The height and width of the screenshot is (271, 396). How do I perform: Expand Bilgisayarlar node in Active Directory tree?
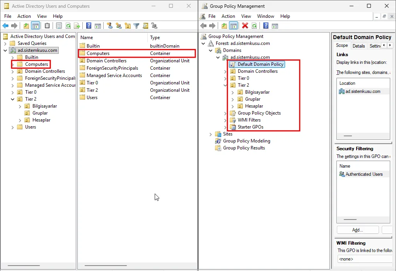pos(20,106)
